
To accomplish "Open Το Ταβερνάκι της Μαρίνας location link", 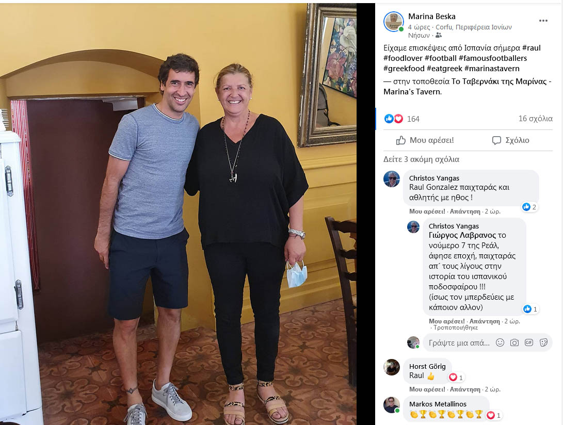I will [x=468, y=87].
